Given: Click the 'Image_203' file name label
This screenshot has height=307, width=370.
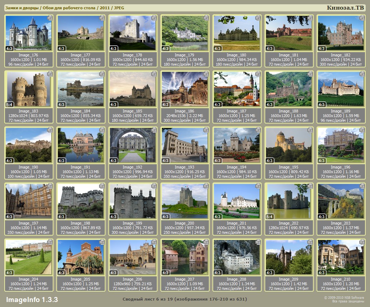Looking at the screenshot, I should pos(340,223).
